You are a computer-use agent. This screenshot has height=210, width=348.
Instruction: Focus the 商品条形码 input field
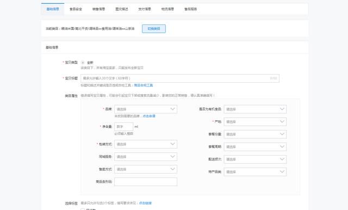(146, 182)
